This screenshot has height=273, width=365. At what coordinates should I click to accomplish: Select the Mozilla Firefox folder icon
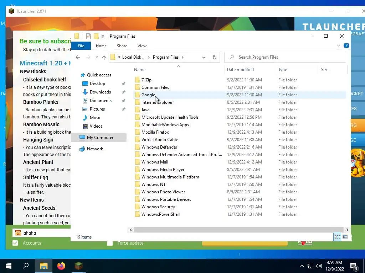(x=137, y=132)
